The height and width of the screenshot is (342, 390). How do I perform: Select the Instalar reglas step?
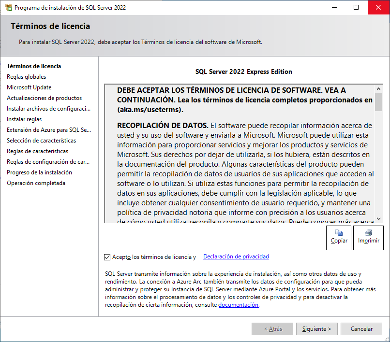pos(24,119)
